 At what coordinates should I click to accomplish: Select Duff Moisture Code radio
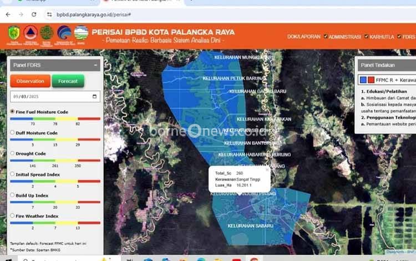click(x=12, y=132)
